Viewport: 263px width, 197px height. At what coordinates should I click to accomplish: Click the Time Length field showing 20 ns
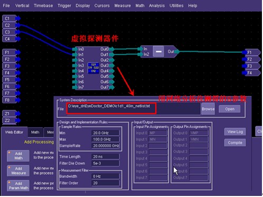105,157
